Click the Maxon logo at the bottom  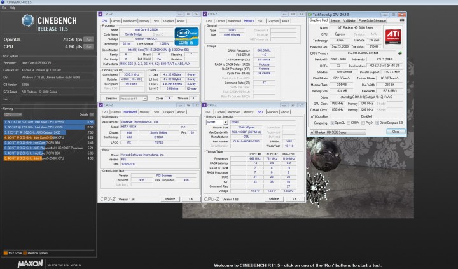[x=30, y=264]
